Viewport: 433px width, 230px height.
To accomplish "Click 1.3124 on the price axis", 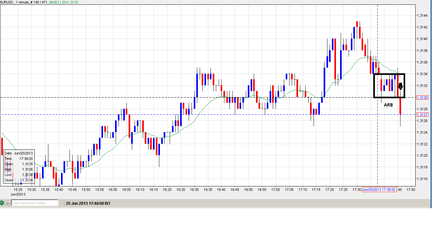I will coord(423,132).
